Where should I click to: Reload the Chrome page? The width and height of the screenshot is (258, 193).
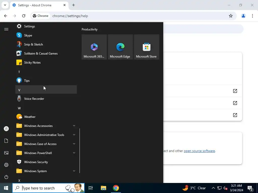coord(24,16)
